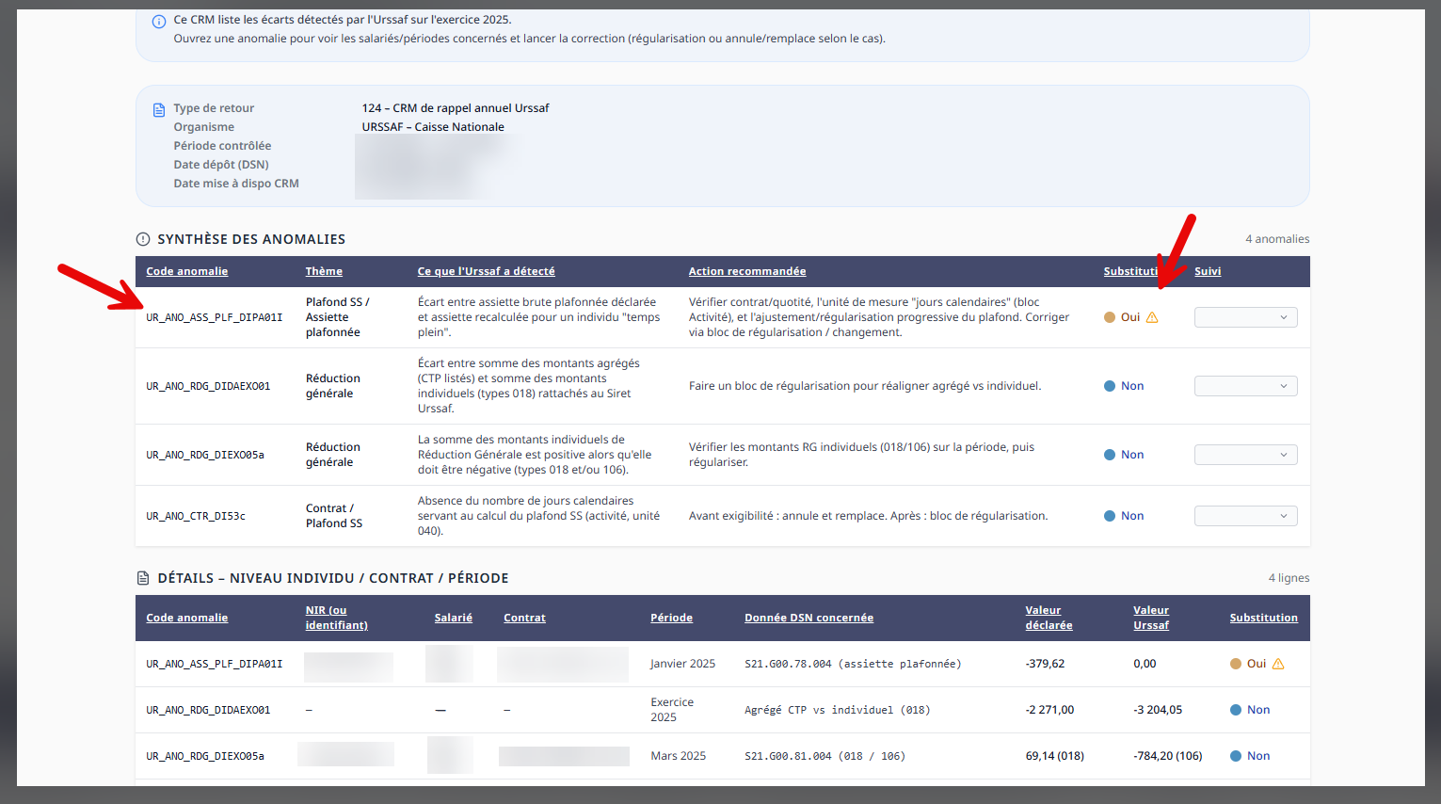Click declared value 69,14 (018)
The height and width of the screenshot is (804, 1441).
pos(1054,756)
